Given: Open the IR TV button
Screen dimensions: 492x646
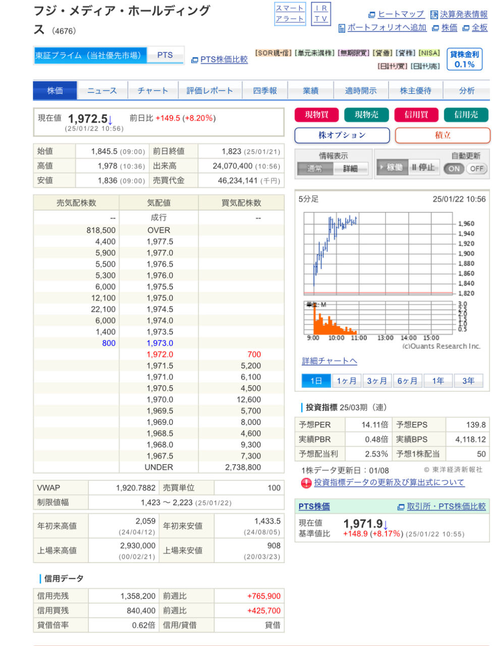Looking at the screenshot, I should [320, 14].
